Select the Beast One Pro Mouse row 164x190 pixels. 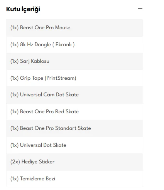[74, 28]
